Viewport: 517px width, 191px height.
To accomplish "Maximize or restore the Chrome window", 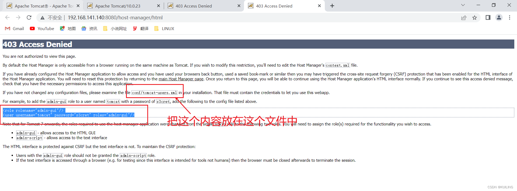I will point(494,5).
